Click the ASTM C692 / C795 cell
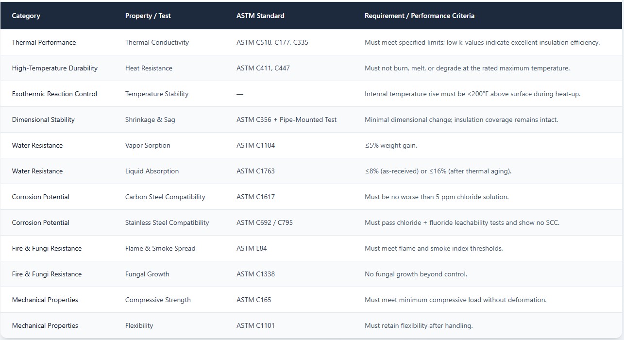 pyautogui.click(x=265, y=222)
